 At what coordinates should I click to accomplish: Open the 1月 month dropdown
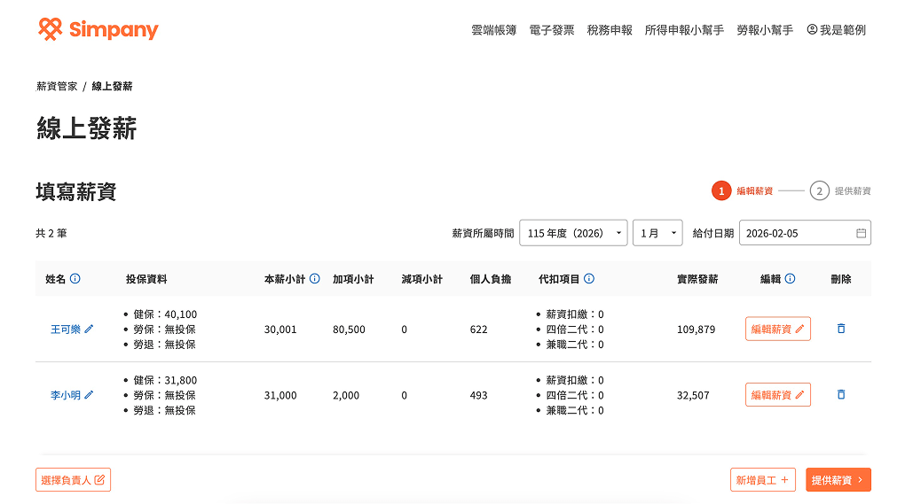point(657,233)
